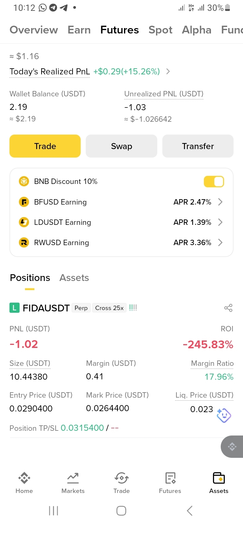
Task: Open the AI assistant robot icon
Action: 224,416
